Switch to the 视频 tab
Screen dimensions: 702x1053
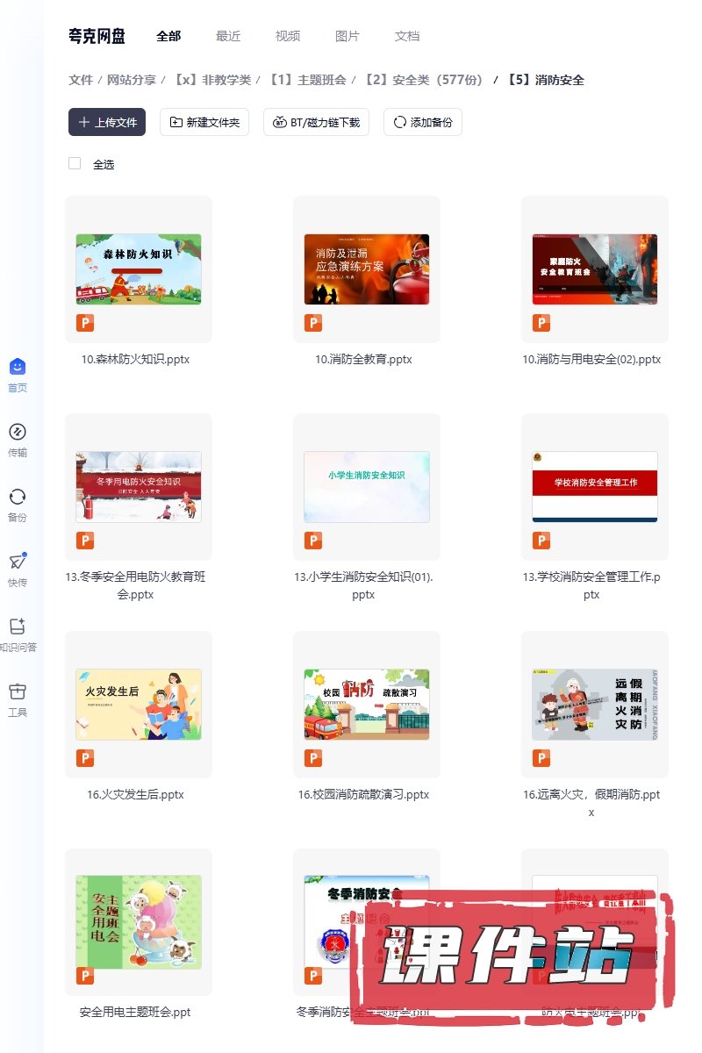[x=288, y=36]
